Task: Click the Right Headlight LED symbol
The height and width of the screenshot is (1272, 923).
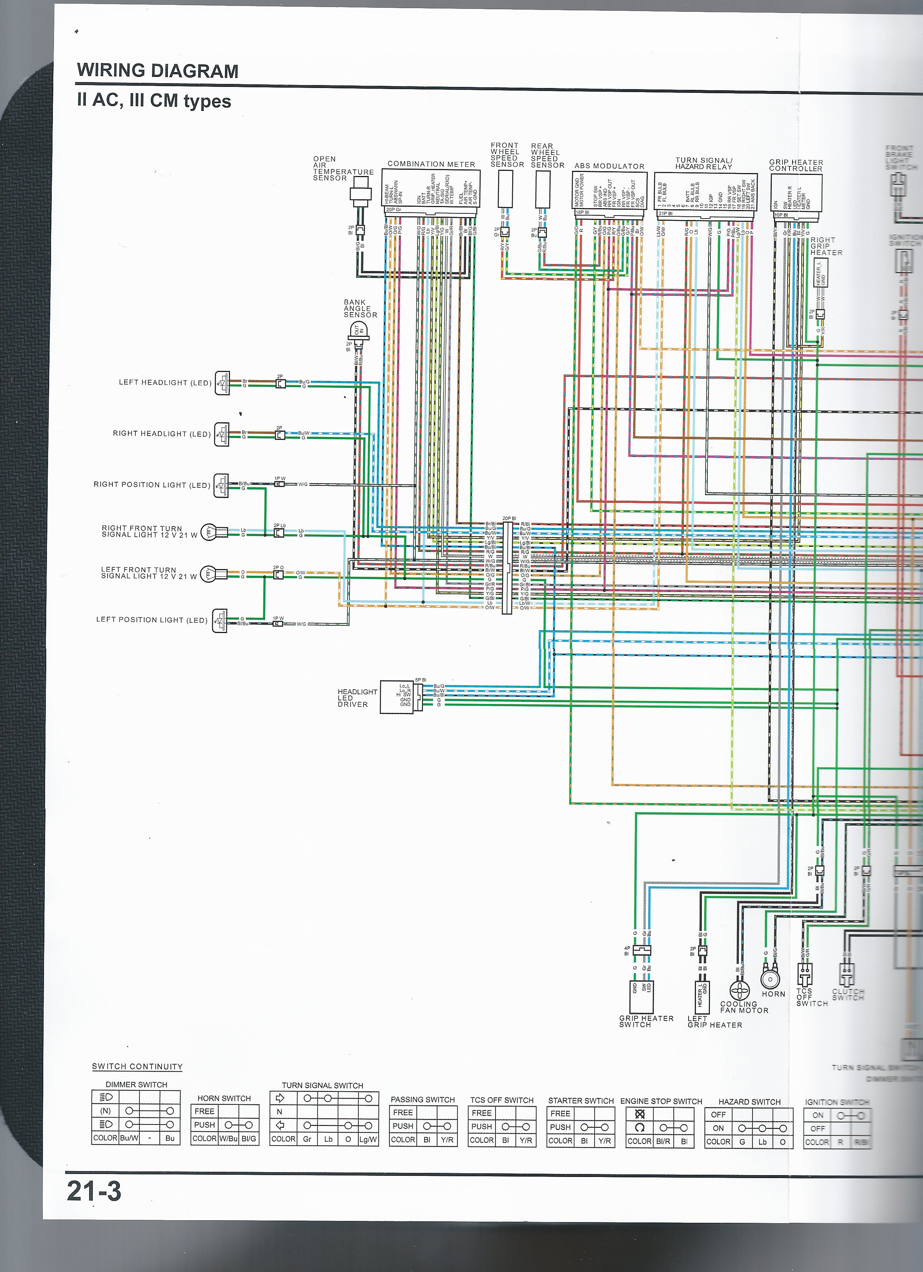Action: (222, 434)
